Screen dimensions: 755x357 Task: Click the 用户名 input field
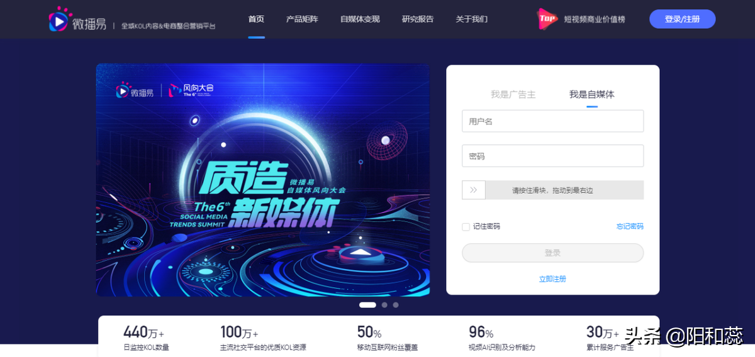pyautogui.click(x=552, y=121)
